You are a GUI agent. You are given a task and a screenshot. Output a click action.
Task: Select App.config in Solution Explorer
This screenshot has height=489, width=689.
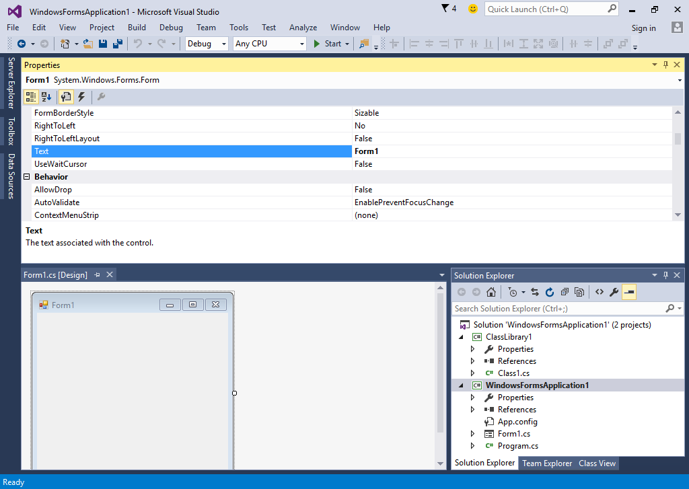(517, 422)
